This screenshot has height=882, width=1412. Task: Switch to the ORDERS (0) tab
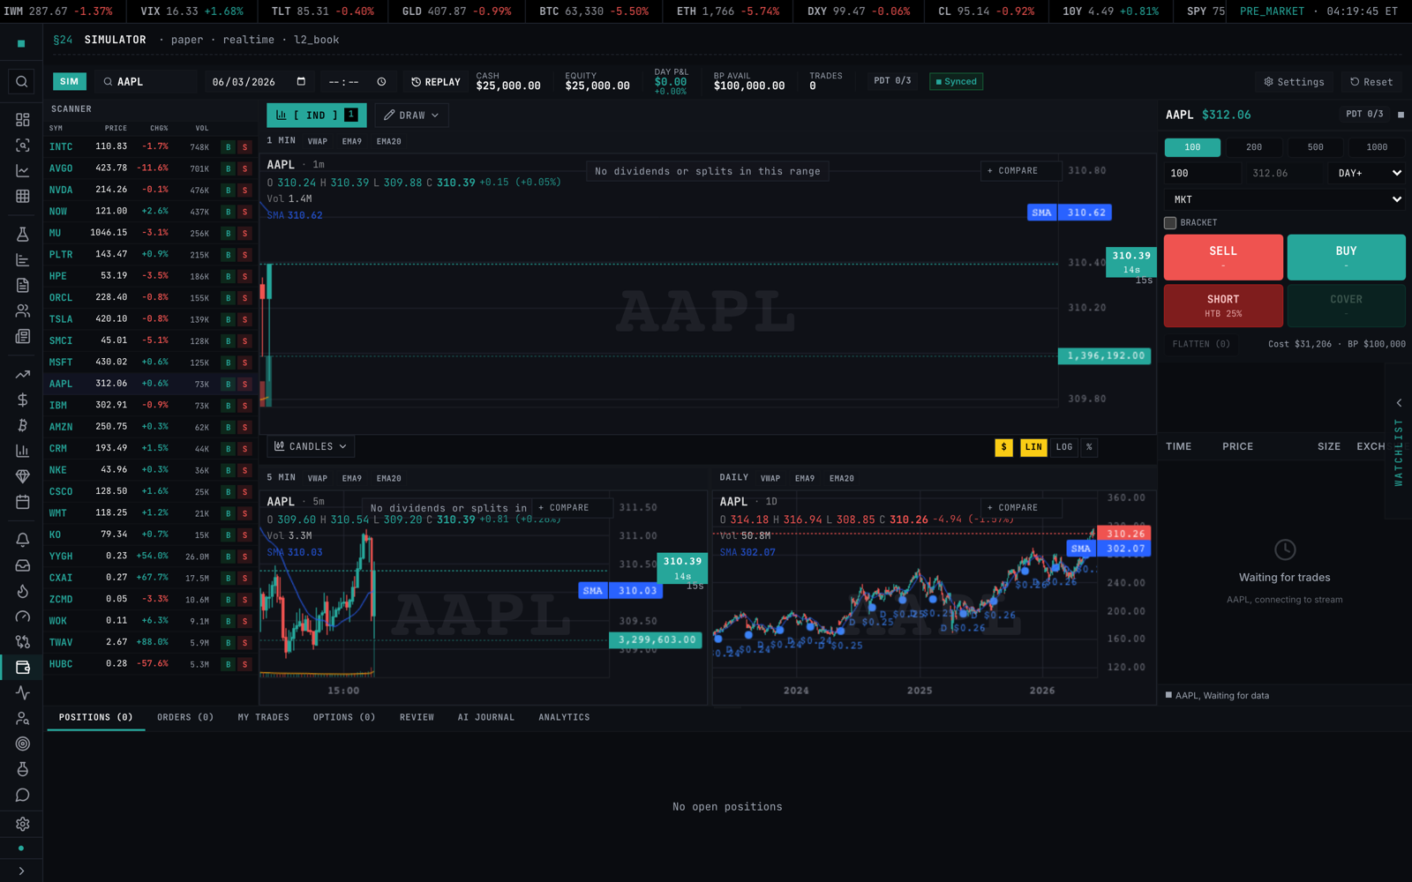(x=185, y=717)
